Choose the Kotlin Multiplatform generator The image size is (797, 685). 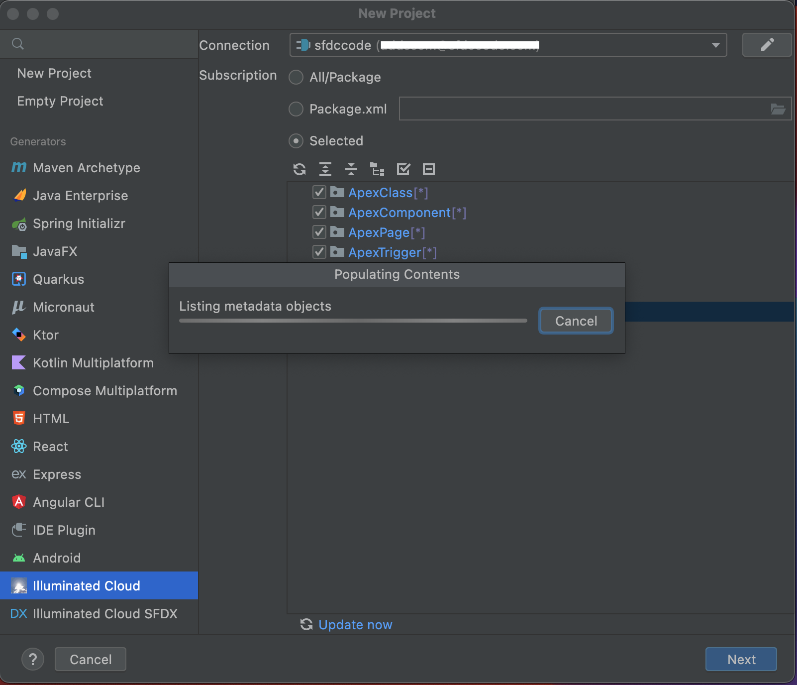click(99, 363)
